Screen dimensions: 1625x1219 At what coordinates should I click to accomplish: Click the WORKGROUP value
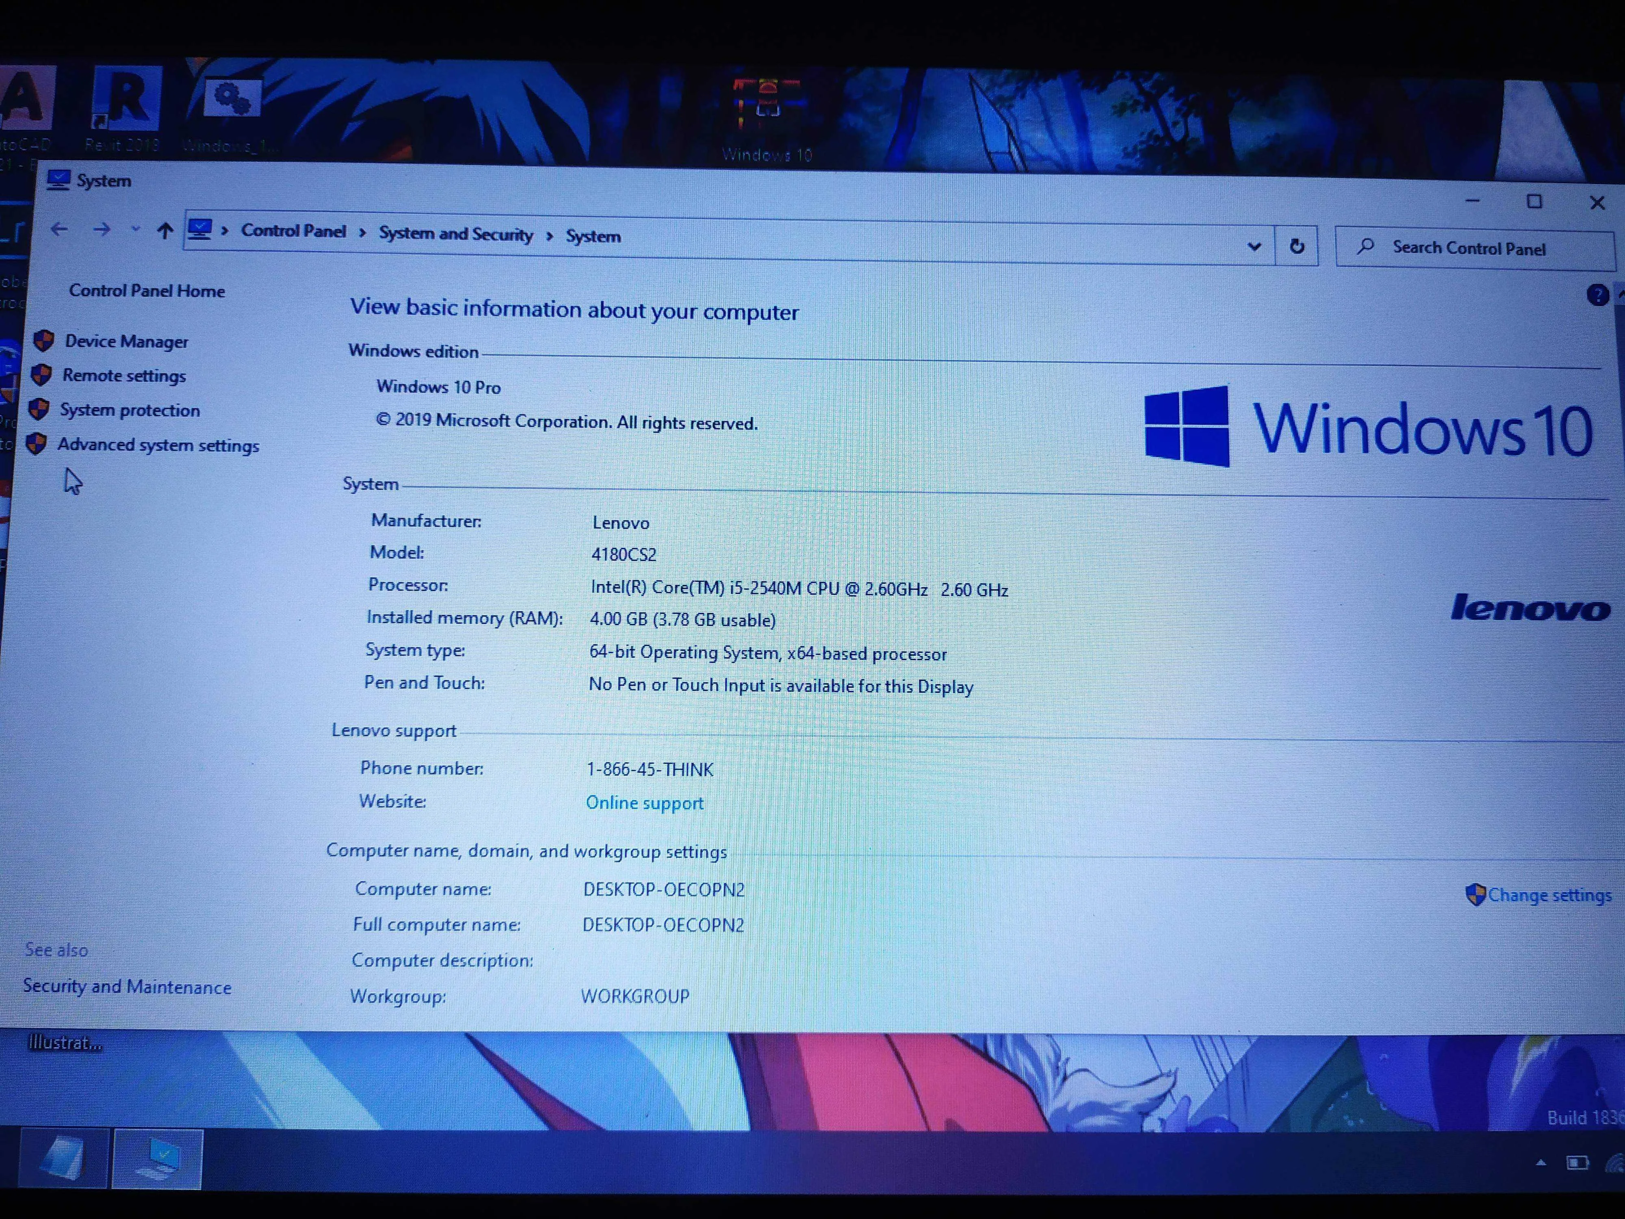tap(635, 996)
